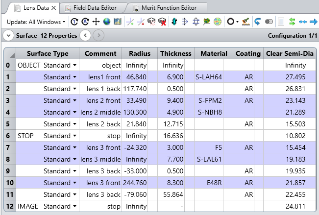Open dropdown arrow beside black circle icon
Screen dimensions: 319x215
[238, 22]
